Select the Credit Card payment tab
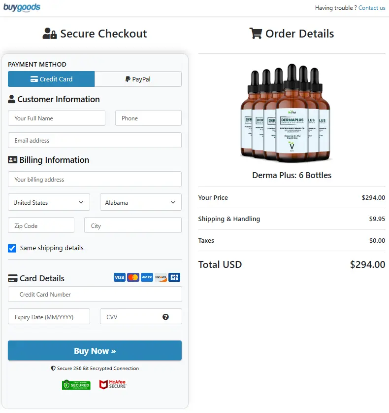Viewport: 389px width, 413px height. [x=51, y=79]
